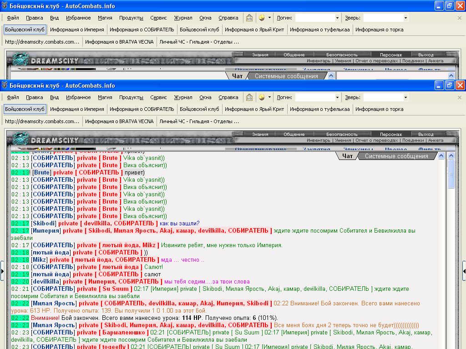Click the Безопасность game menu in the front window
Screen dimensions: 466x349
pyautogui.click(x=342, y=135)
